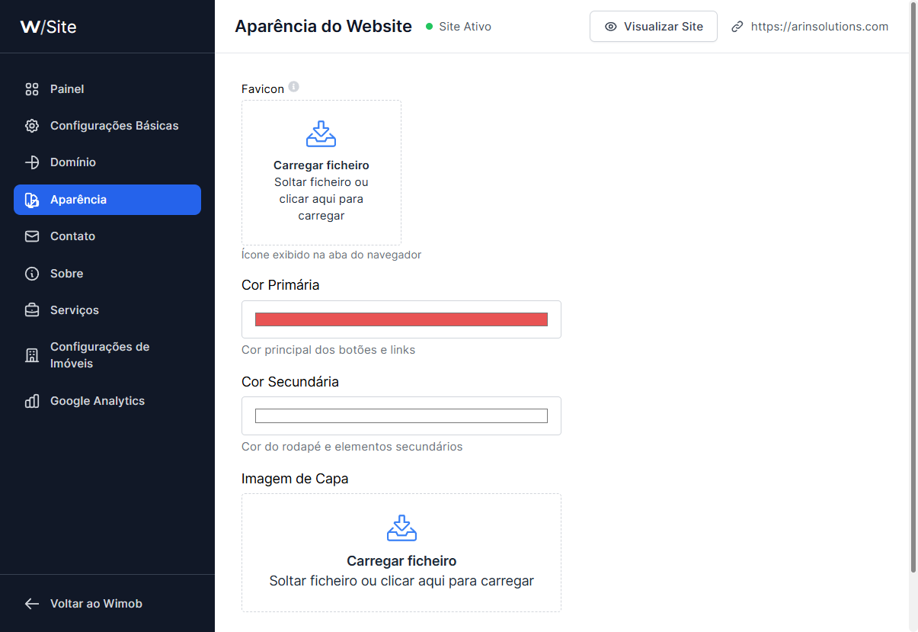Viewport: 918px width, 632px height.
Task: Open the red Cor Primária color picker
Action: pyautogui.click(x=401, y=319)
